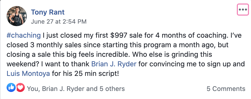
Task: Visit the Luis Montoya mention link
Action: pyautogui.click(x=28, y=74)
